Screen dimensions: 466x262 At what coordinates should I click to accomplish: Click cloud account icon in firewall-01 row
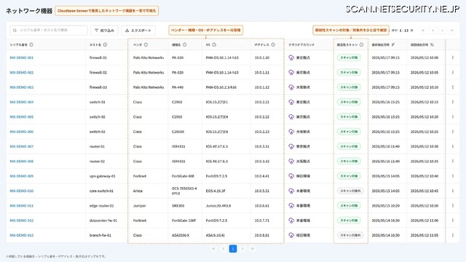tap(291, 57)
